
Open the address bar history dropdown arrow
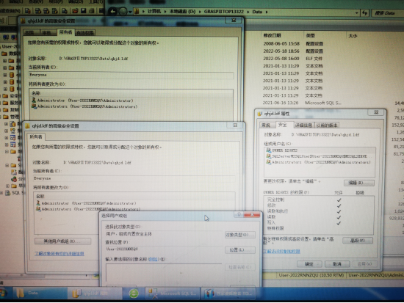[356, 12]
